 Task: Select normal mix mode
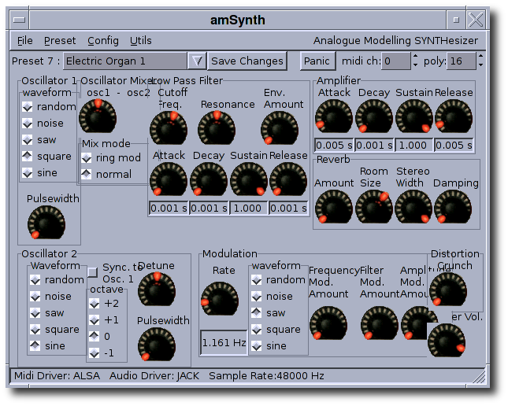click(x=106, y=174)
